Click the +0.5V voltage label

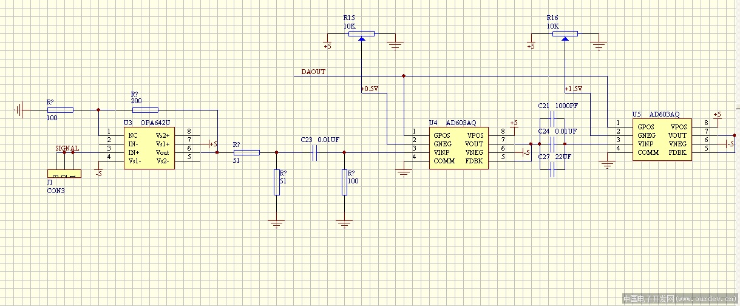tap(369, 89)
